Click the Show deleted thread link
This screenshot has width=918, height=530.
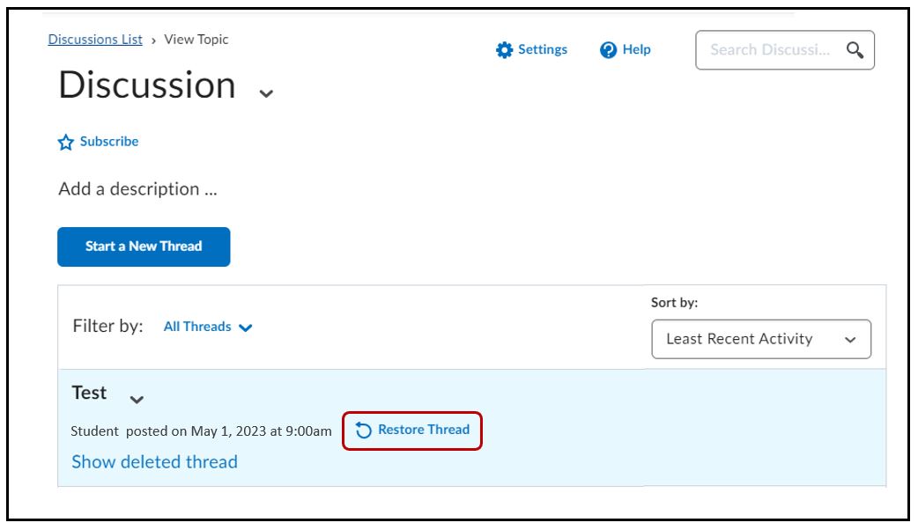154,462
